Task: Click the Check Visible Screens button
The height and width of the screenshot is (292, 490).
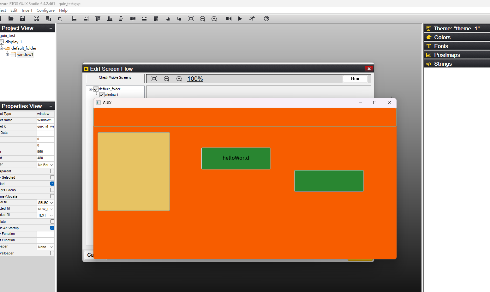Action: point(115,78)
